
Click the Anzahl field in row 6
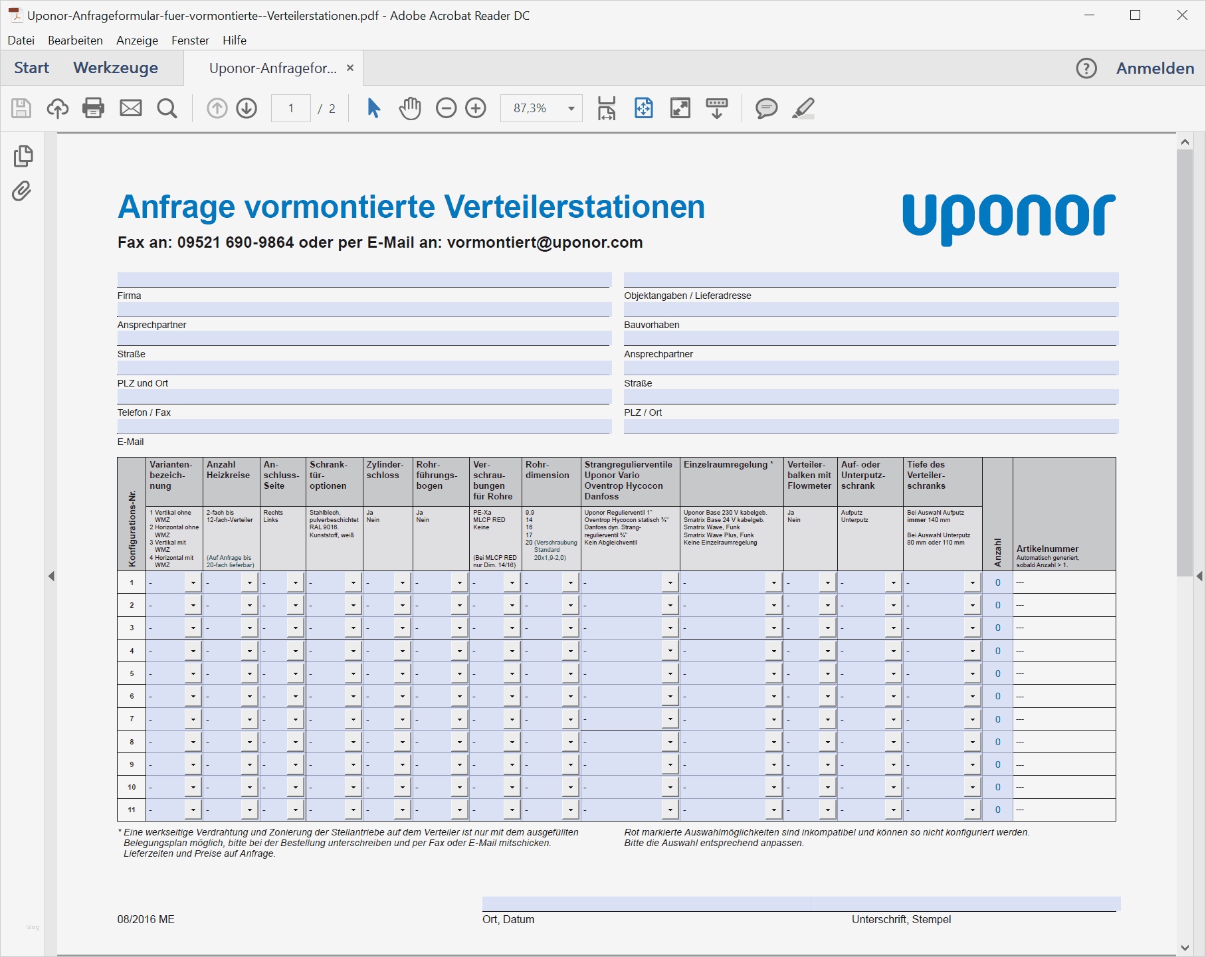pos(997,696)
